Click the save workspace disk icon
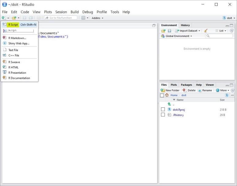Image resolution: width=237 pixels, height=186 pixels. coord(170,31)
